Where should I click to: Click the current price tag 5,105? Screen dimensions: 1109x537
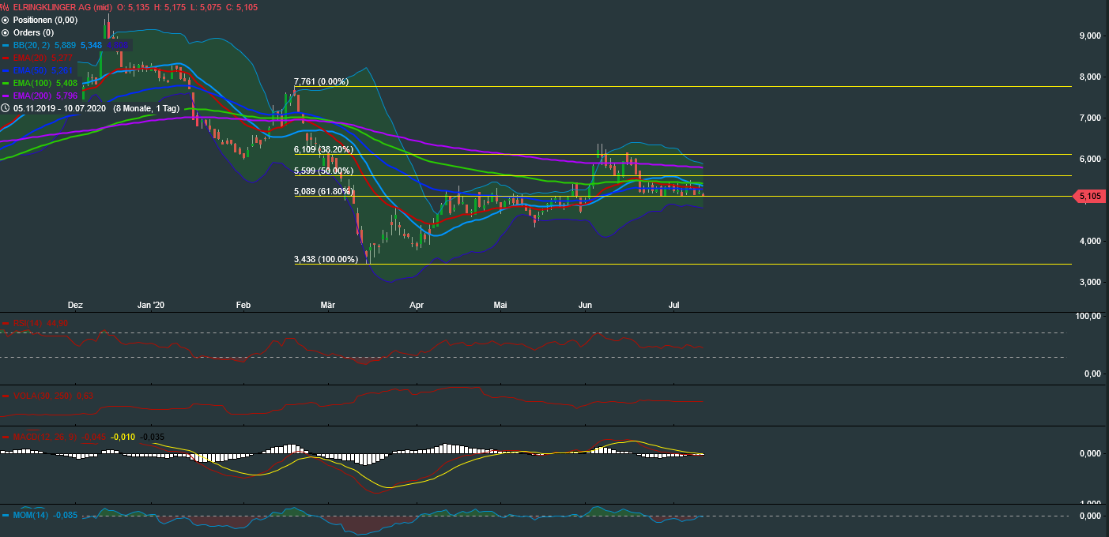coord(1090,196)
